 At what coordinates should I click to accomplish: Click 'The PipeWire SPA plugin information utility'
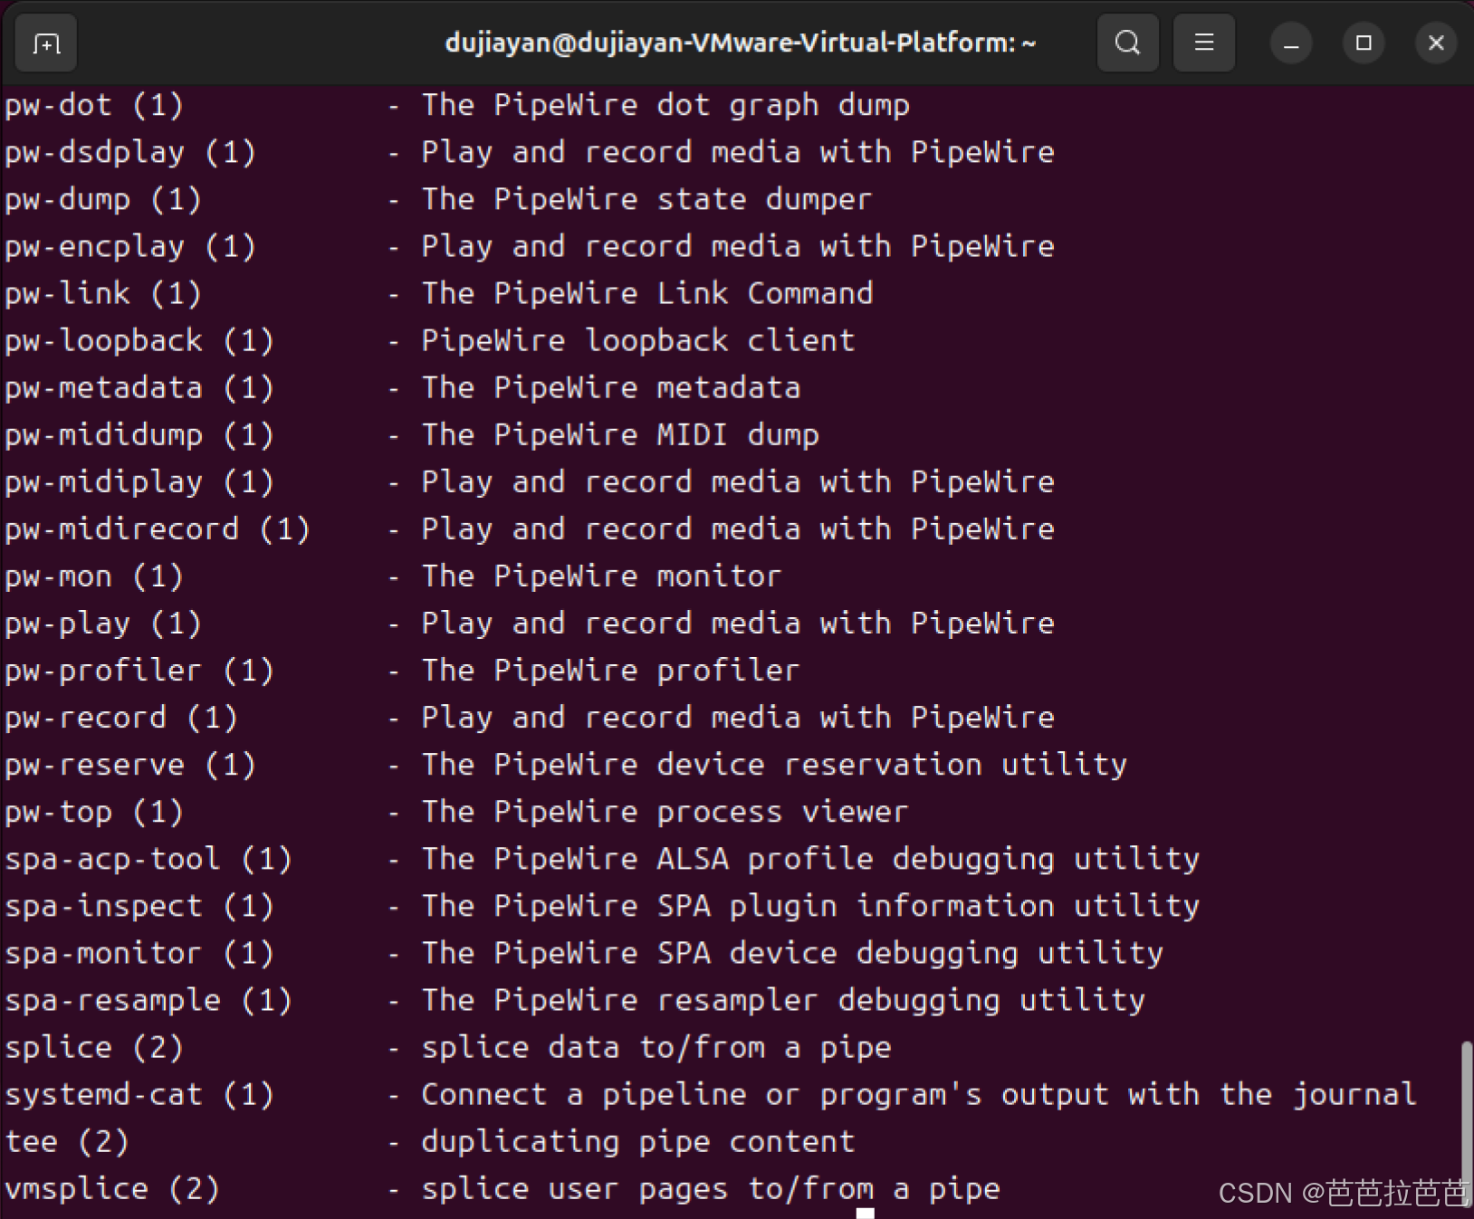point(811,906)
